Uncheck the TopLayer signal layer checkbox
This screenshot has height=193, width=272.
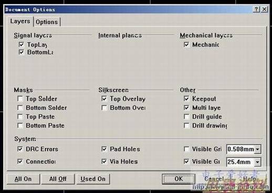coord(21,45)
